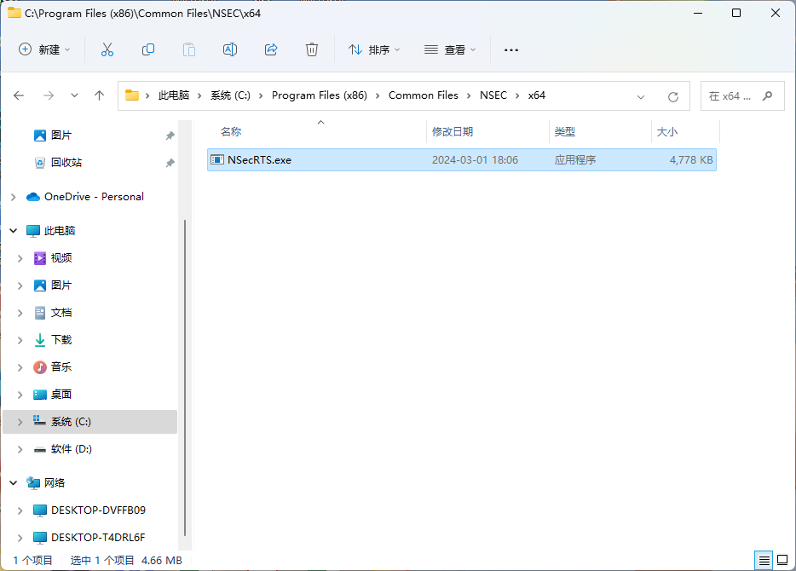This screenshot has width=796, height=571.
Task: Unpin 回收站 from quick access
Action: click(x=170, y=163)
